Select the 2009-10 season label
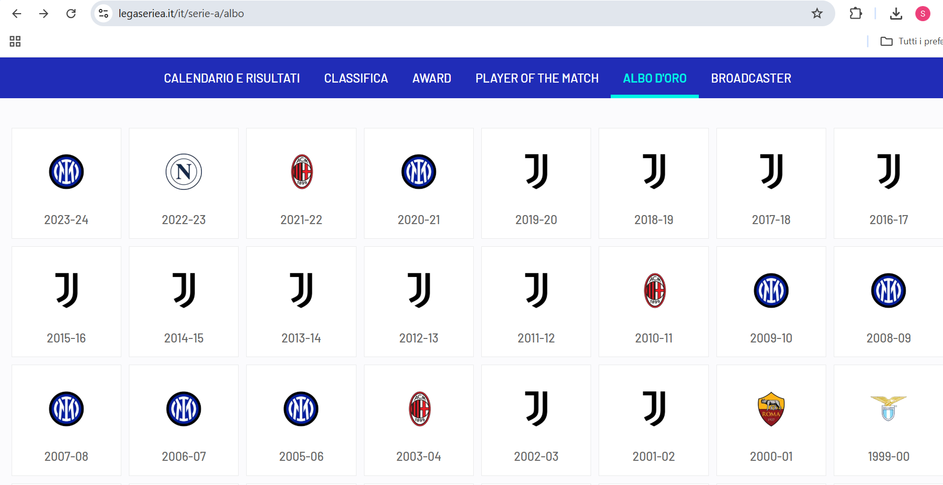This screenshot has height=485, width=943. click(x=771, y=338)
